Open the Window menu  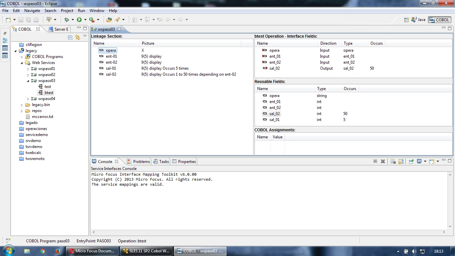click(97, 11)
